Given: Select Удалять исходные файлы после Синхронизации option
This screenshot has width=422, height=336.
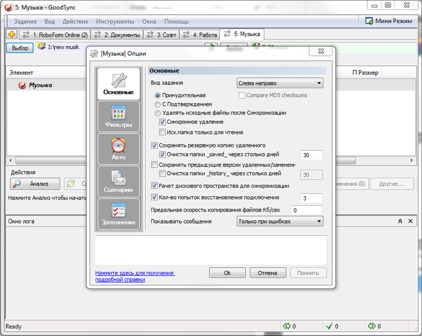Looking at the screenshot, I should point(157,113).
